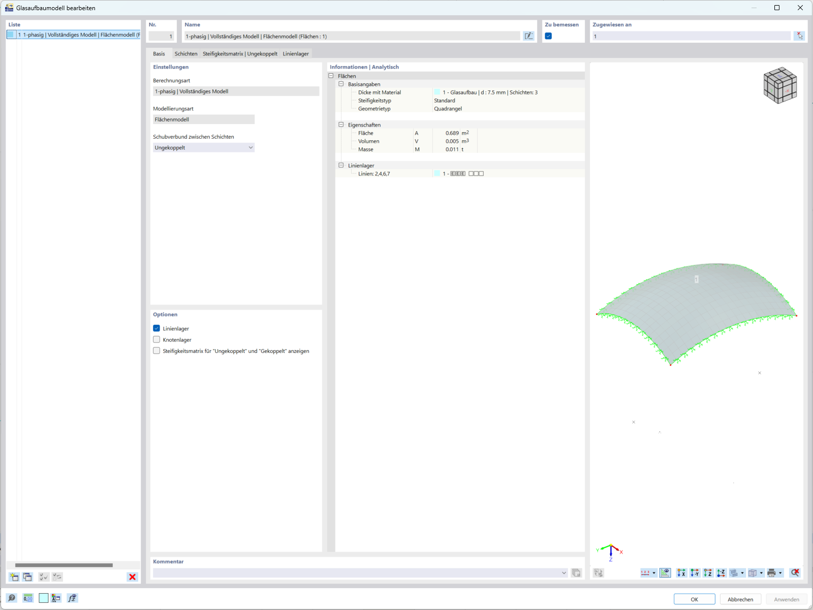The height and width of the screenshot is (610, 813).
Task: Copy the selected composition entry
Action: pos(28,576)
